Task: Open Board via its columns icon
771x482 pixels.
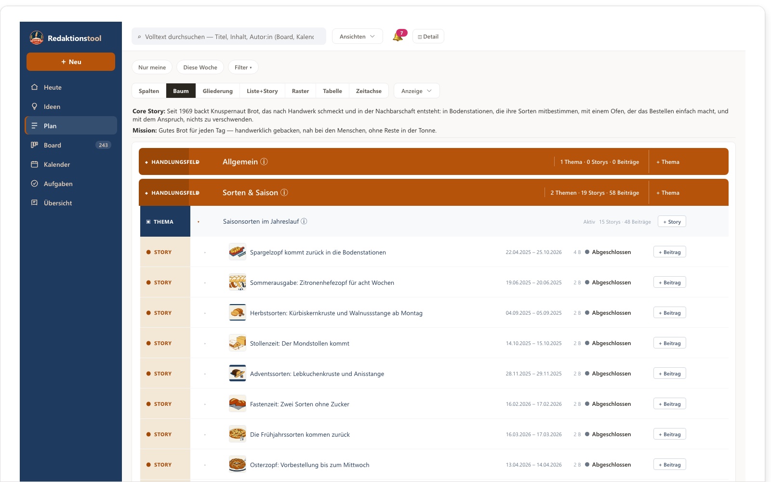Action: [34, 145]
